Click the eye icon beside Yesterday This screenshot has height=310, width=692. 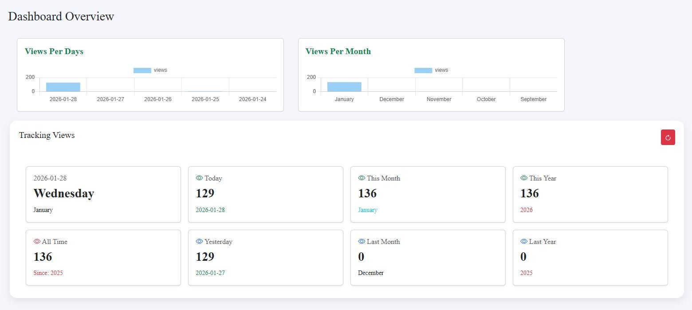click(199, 242)
